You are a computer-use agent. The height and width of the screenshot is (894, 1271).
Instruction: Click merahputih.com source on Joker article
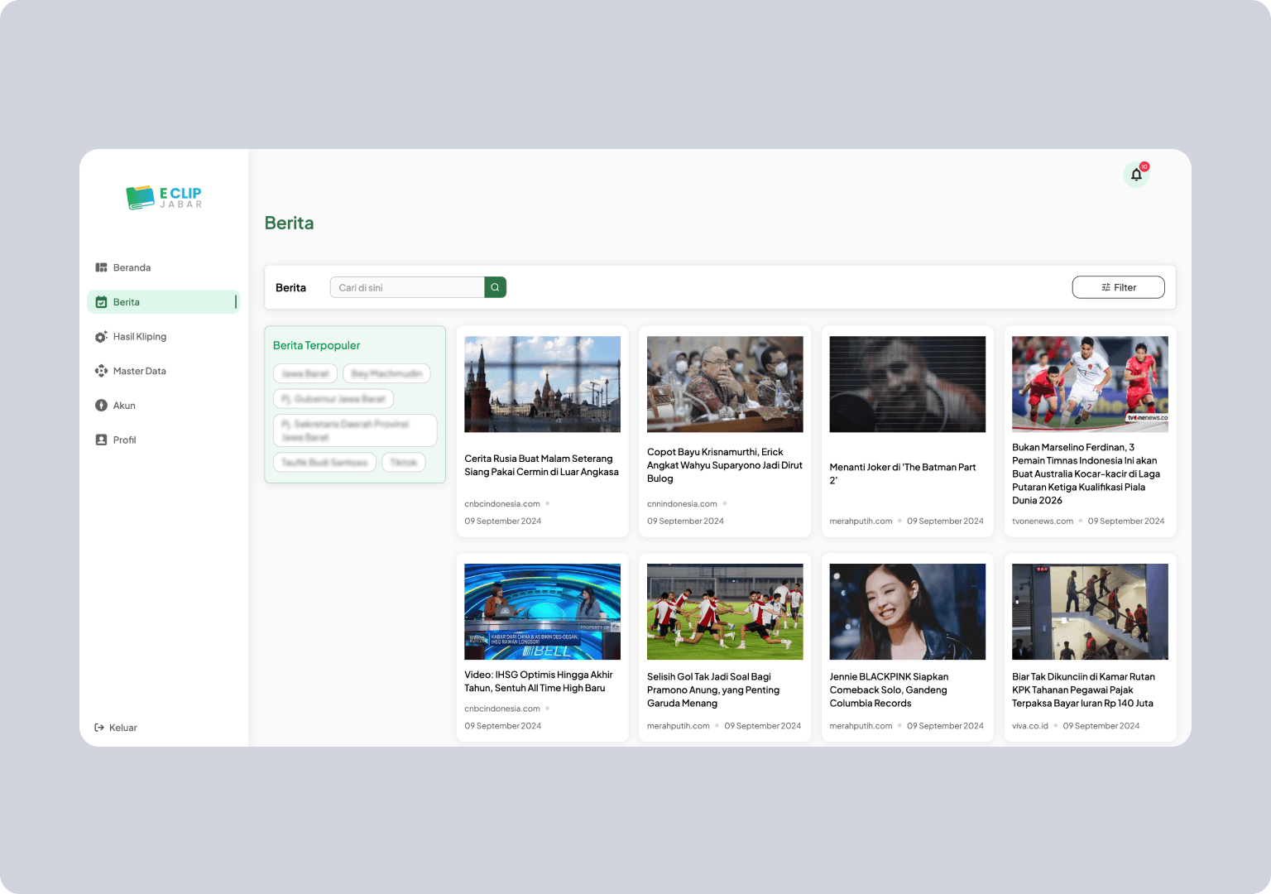[861, 521]
